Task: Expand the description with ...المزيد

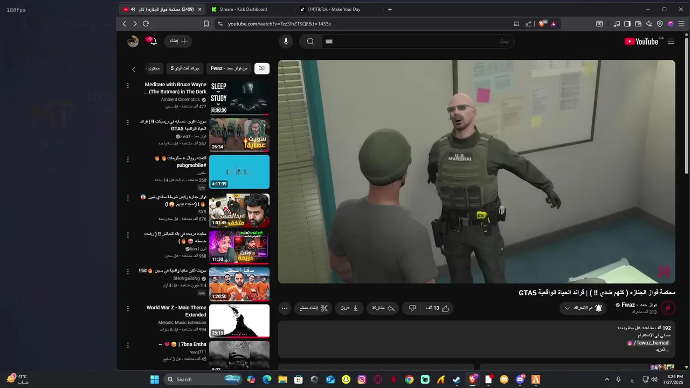Action: [662, 350]
